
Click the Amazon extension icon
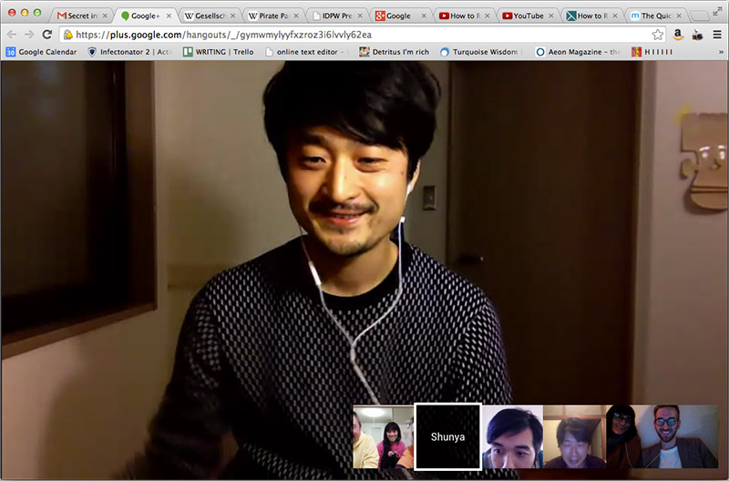click(678, 35)
